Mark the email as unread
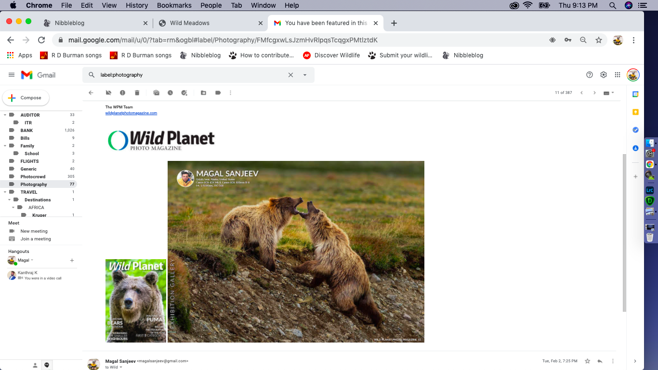The height and width of the screenshot is (370, 658). click(x=156, y=92)
